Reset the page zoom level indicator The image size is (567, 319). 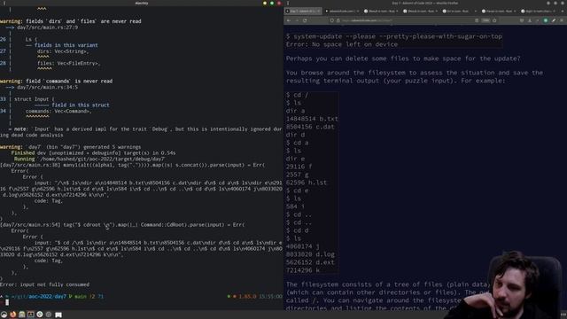click(485, 20)
